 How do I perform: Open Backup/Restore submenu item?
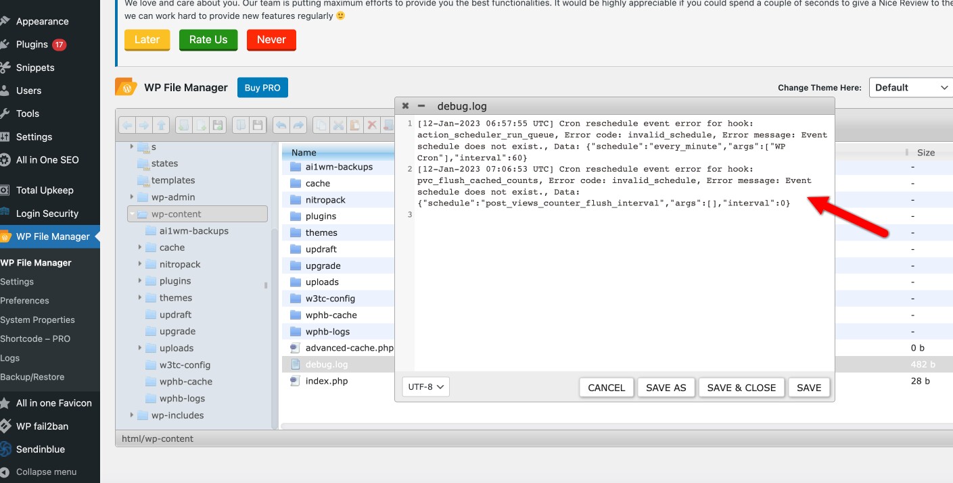[32, 377]
